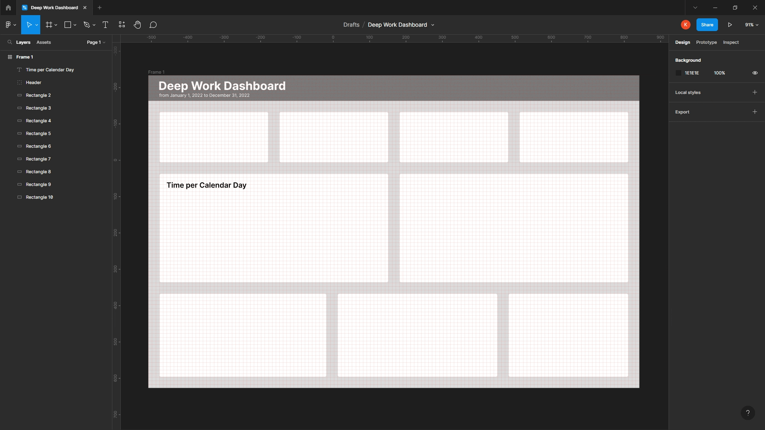This screenshot has width=765, height=430.
Task: Switch to the Prototype tab
Action: tap(706, 42)
